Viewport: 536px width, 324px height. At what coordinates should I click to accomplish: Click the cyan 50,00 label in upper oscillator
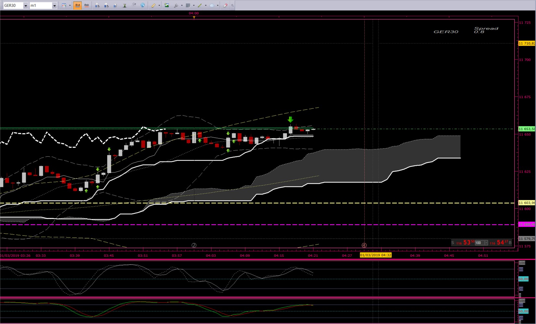click(x=523, y=279)
